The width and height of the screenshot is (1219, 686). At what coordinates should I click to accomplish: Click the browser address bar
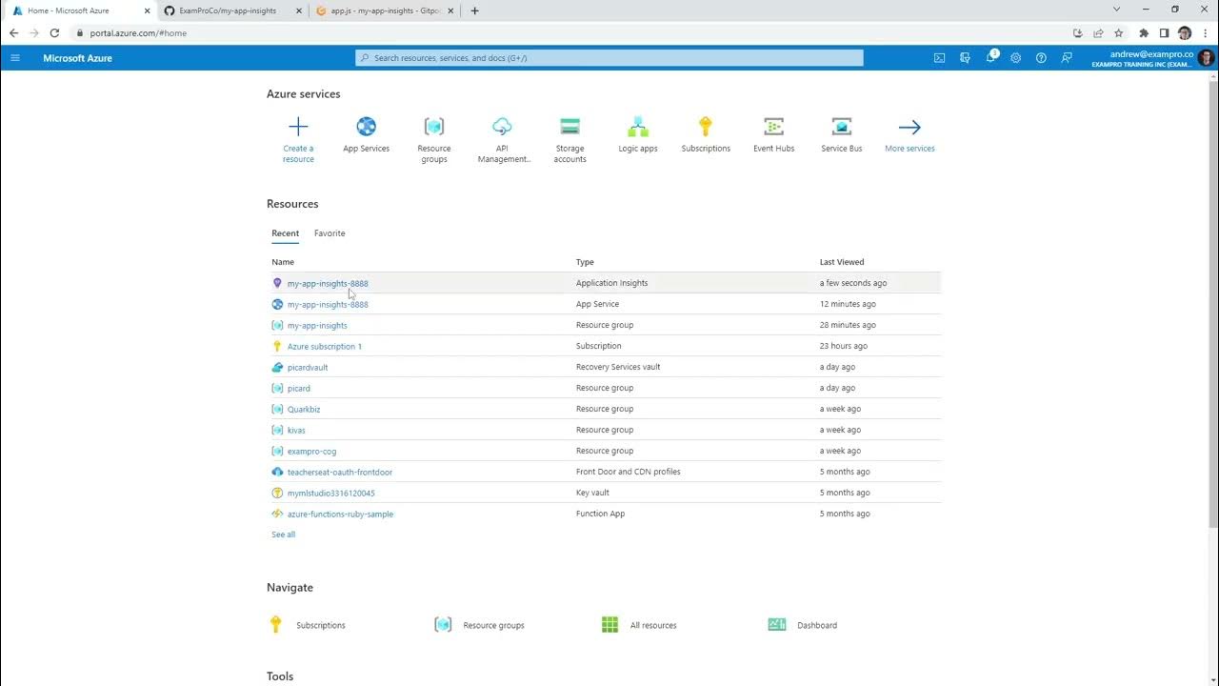[x=571, y=32]
